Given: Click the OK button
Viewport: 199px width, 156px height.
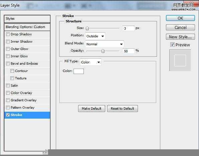Looking at the screenshot, I should (180, 18).
